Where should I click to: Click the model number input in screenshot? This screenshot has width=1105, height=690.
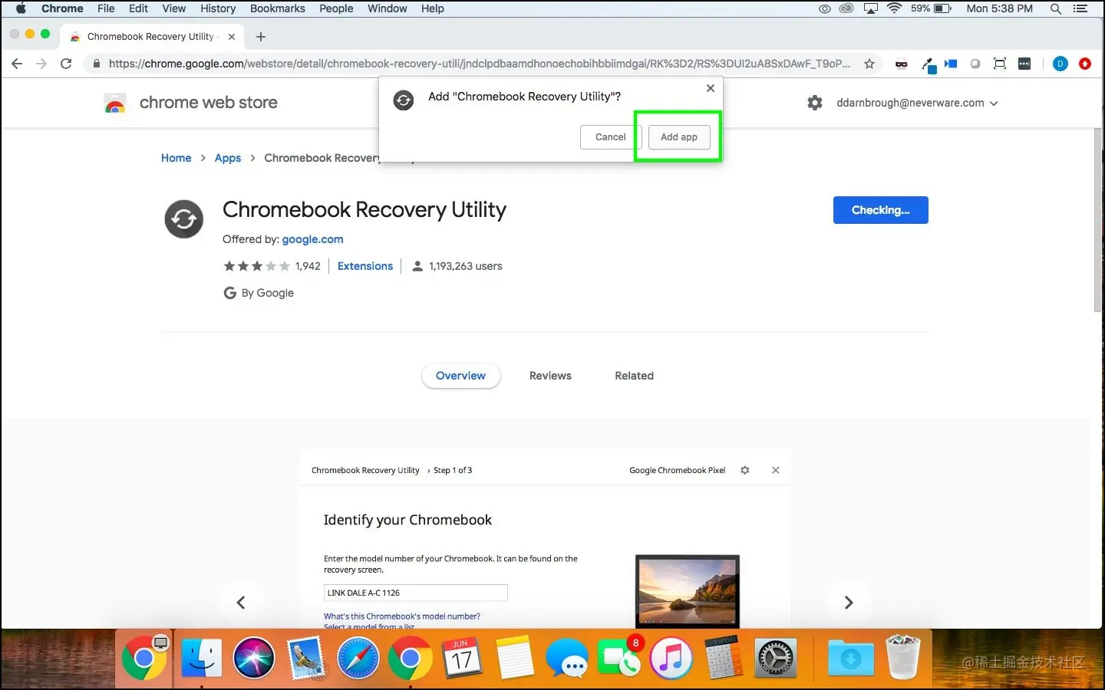[415, 593]
